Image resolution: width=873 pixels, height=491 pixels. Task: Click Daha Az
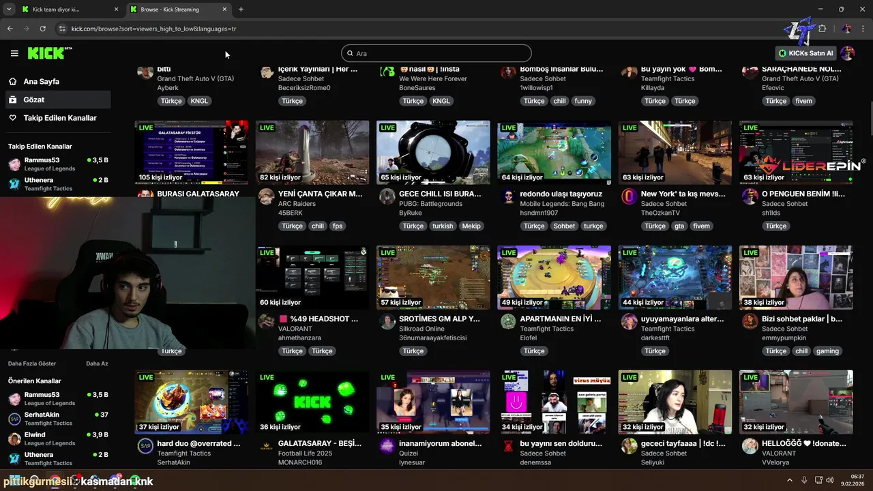[97, 363]
